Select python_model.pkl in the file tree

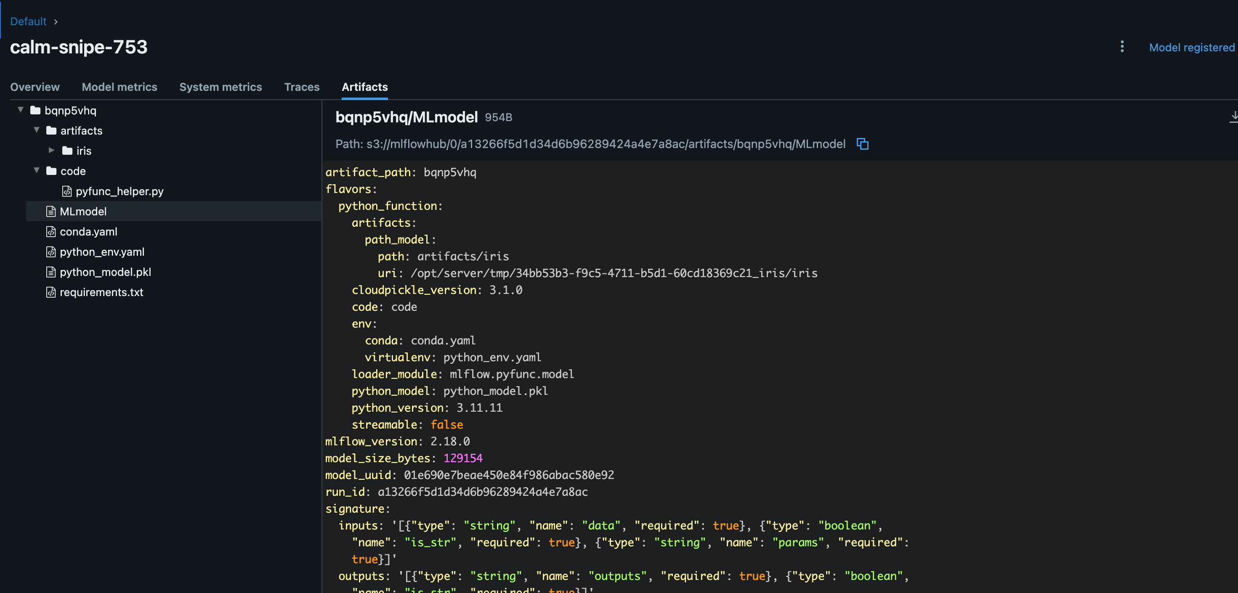point(105,272)
